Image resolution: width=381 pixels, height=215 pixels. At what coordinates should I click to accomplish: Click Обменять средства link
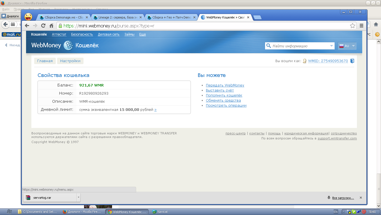click(x=223, y=101)
